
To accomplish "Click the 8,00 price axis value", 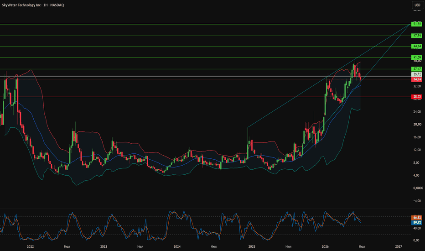I will click(417, 162).
